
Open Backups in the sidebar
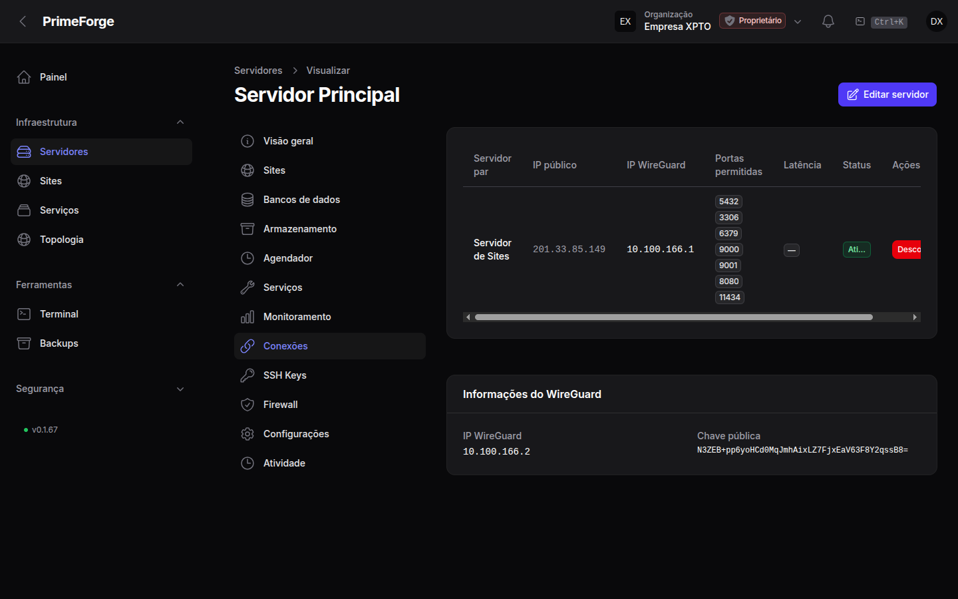[x=101, y=343]
